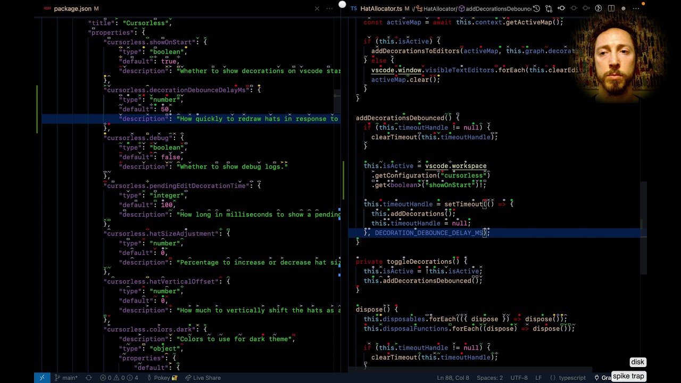Synchronize changes with remote
The image size is (681, 383).
[89, 378]
